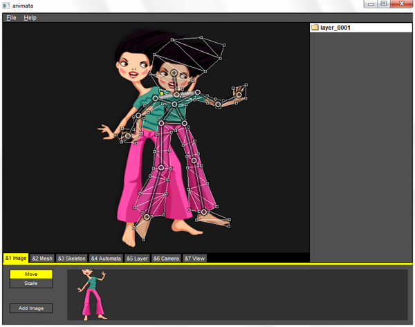Go to the Automata tab

click(106, 259)
